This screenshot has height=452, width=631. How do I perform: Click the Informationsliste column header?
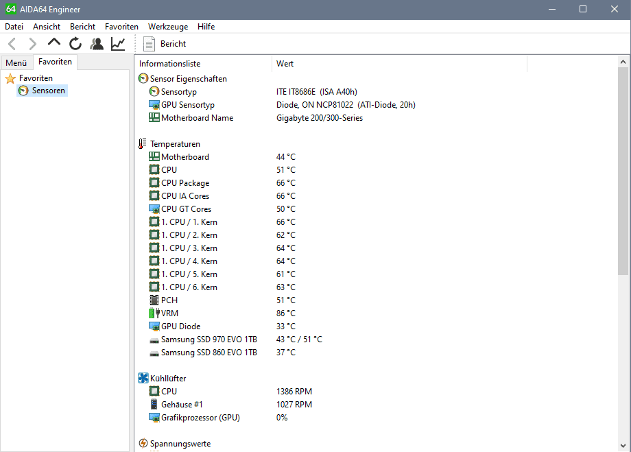tap(204, 64)
